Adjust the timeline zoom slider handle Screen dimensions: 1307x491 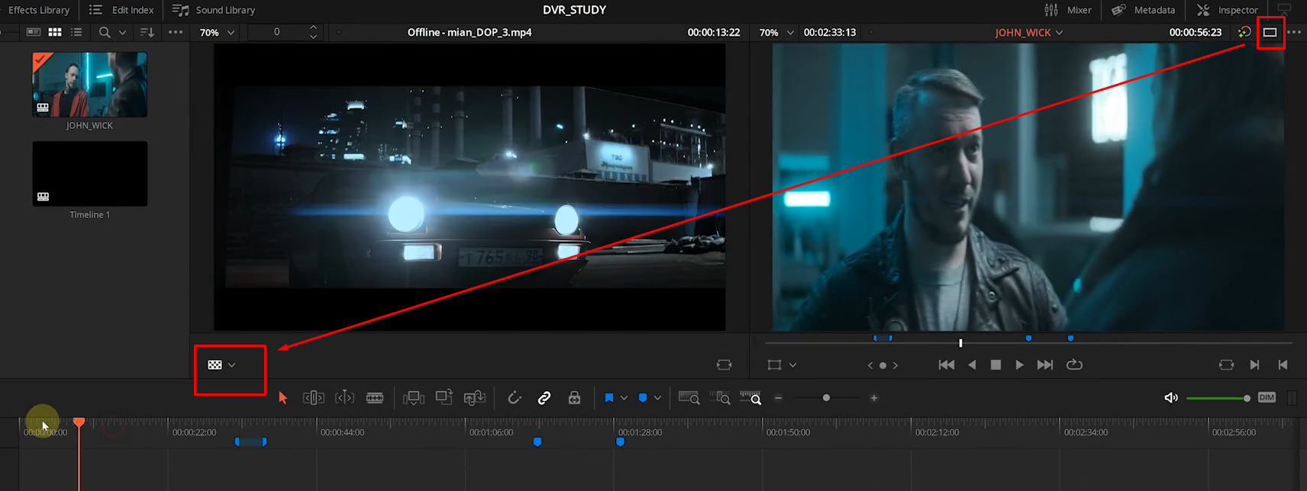pyautogui.click(x=826, y=398)
